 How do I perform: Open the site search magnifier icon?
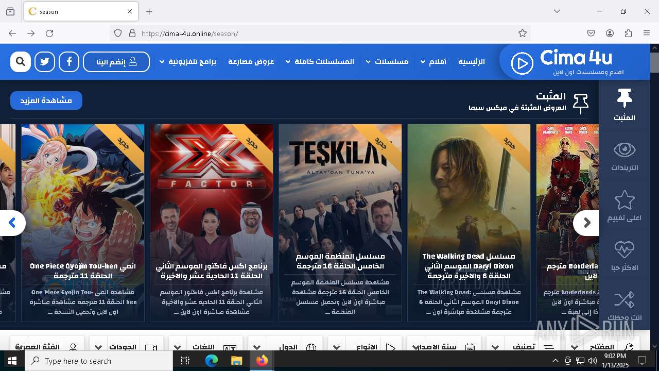[21, 62]
